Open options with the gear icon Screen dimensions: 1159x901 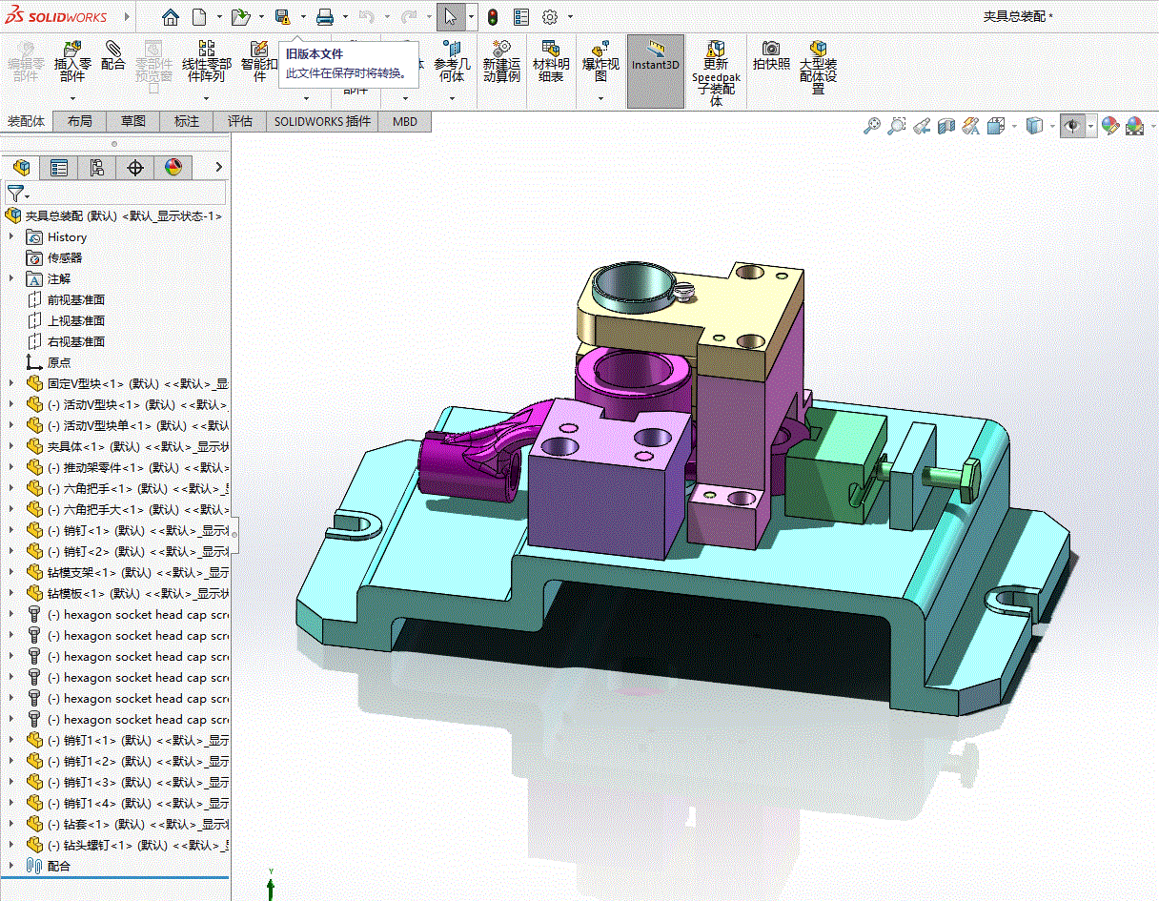[549, 17]
